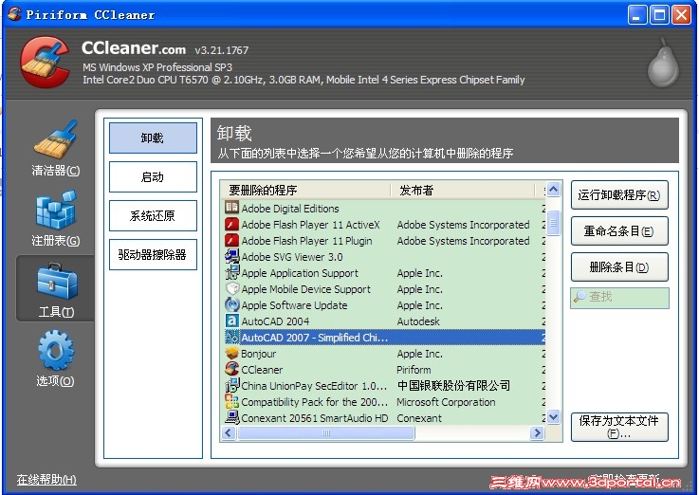Open the Drive Wiper tab (驱动器擦除器)

point(153,254)
